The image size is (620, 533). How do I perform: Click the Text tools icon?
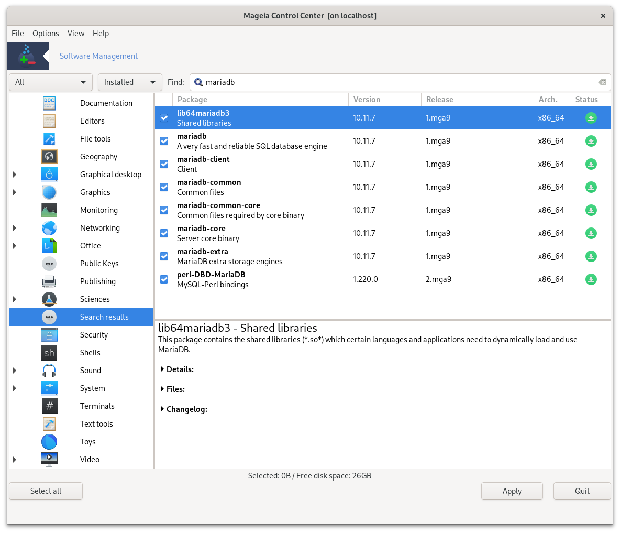49,424
